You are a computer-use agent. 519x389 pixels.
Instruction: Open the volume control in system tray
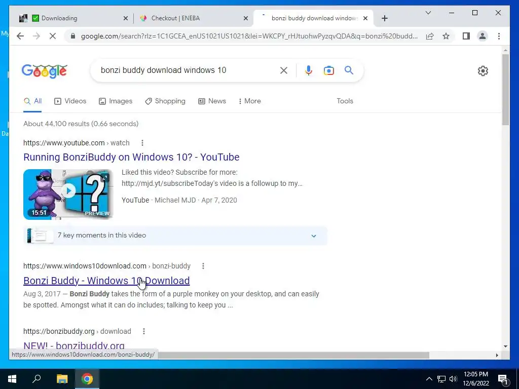[x=453, y=379]
